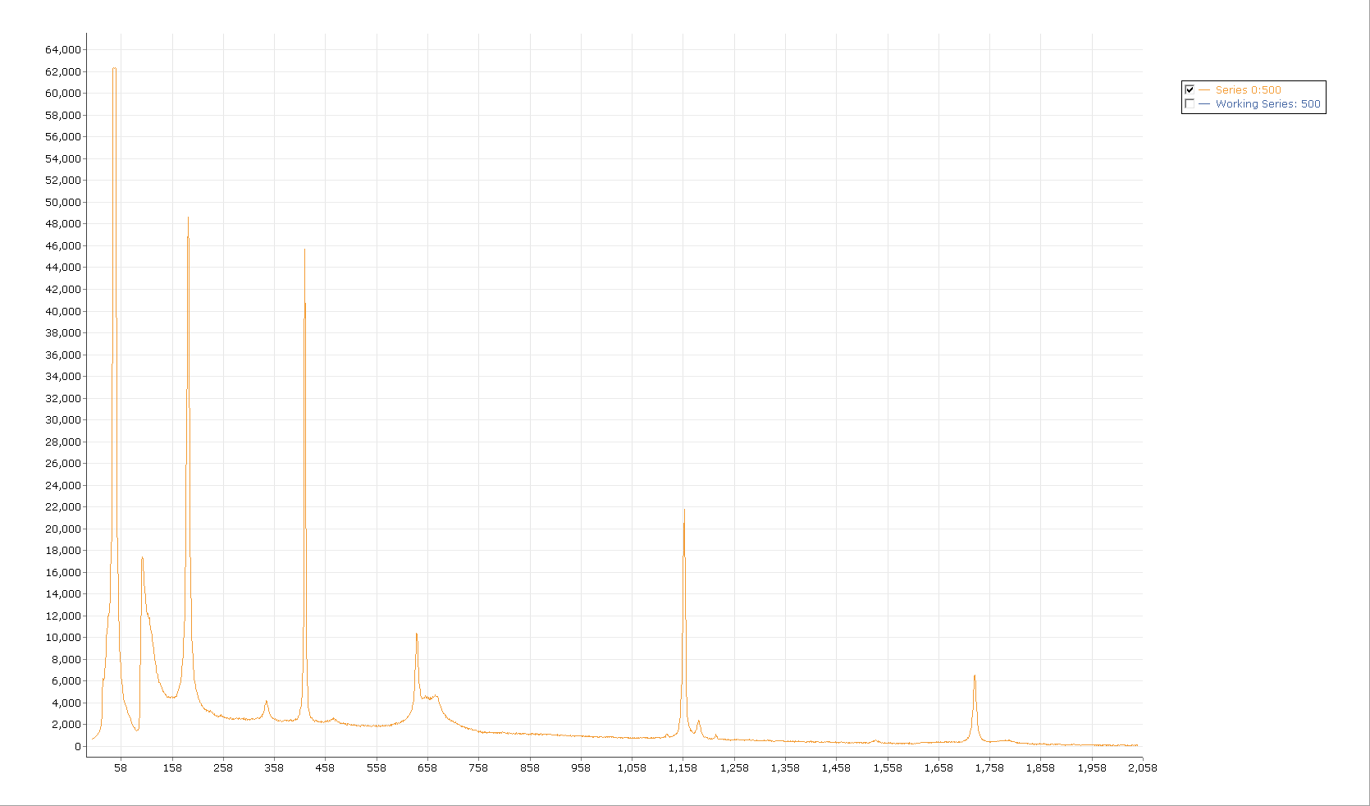Image resolution: width=1370 pixels, height=806 pixels.
Task: Uncheck the Series 0:500 checkbox
Action: click(1190, 89)
